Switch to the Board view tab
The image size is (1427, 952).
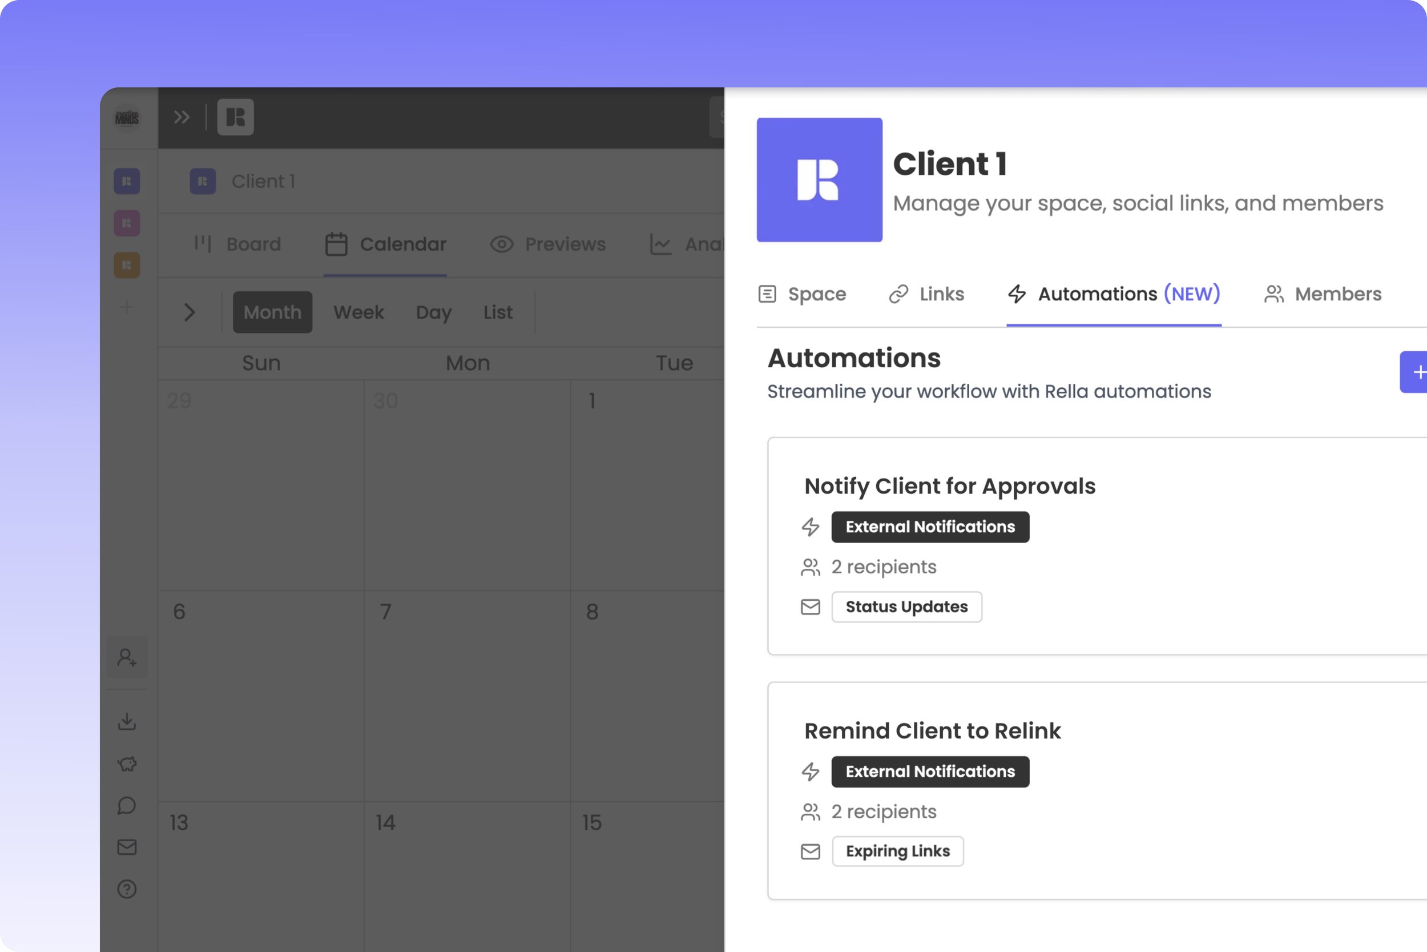coord(237,244)
